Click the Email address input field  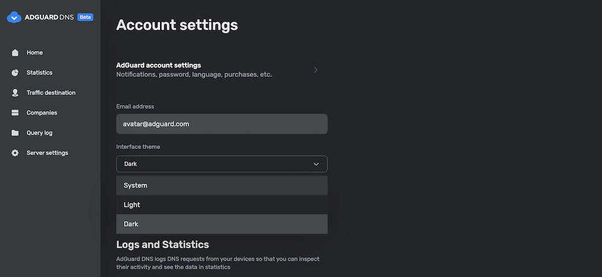point(222,124)
